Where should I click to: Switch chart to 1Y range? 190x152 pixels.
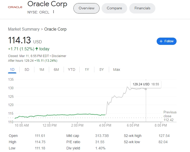coord(87,70)
